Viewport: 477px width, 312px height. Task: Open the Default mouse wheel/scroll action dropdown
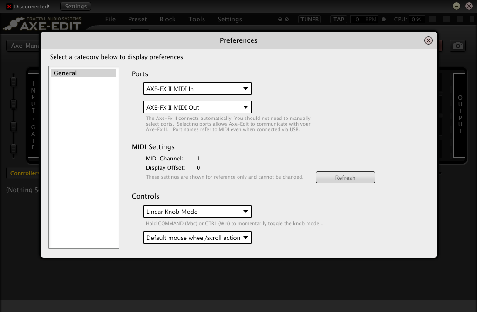(x=198, y=238)
